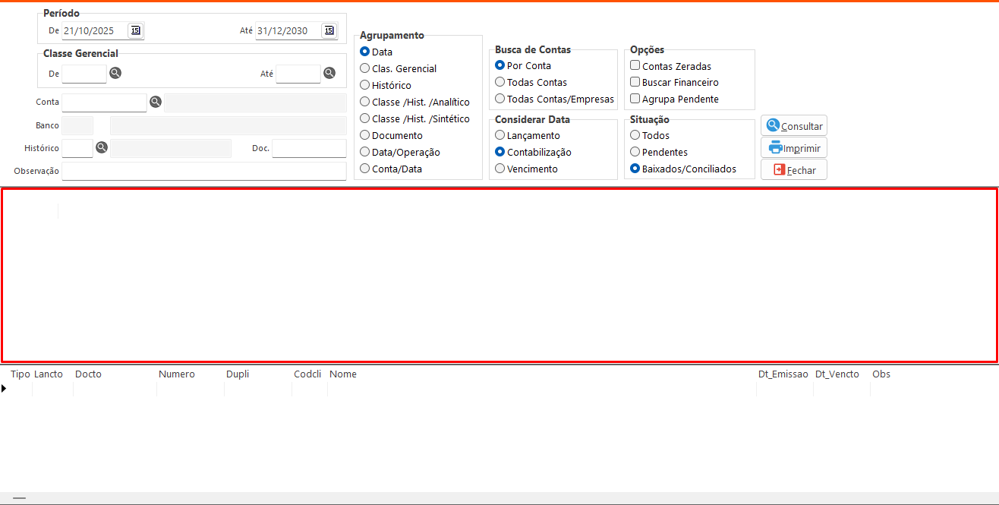Select Conta/Data grouping radio button
This screenshot has width=999, height=505.
tap(365, 169)
